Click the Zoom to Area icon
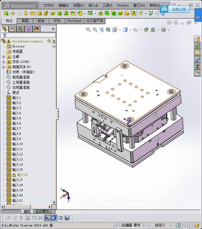This screenshot has width=202, height=229. pos(95,30)
